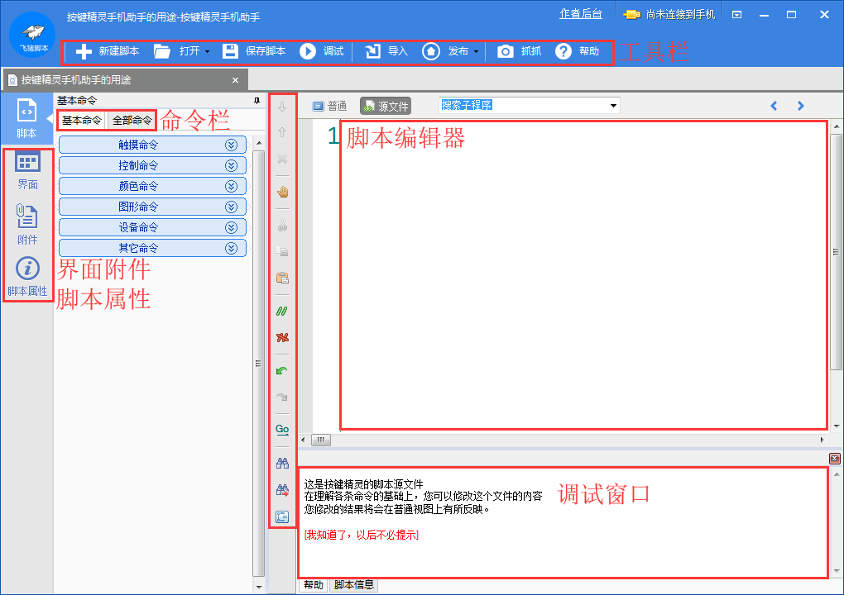Click the list icon at toolbar bottom
Image resolution: width=844 pixels, height=595 pixels.
[282, 516]
